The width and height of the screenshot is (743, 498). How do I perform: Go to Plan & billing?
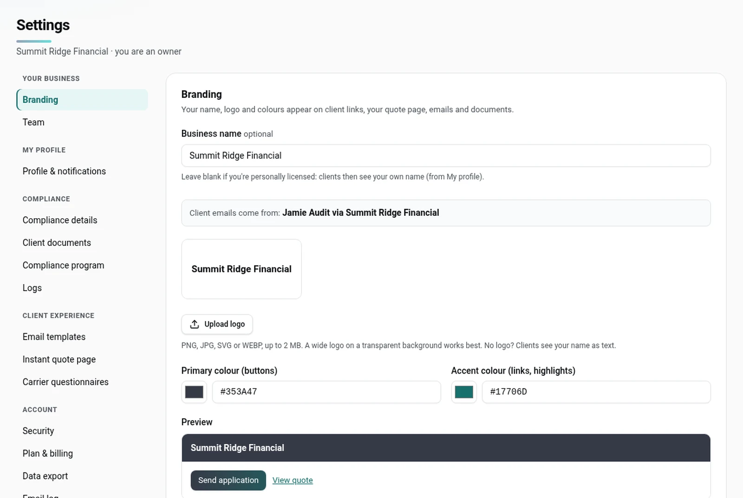pos(82,453)
